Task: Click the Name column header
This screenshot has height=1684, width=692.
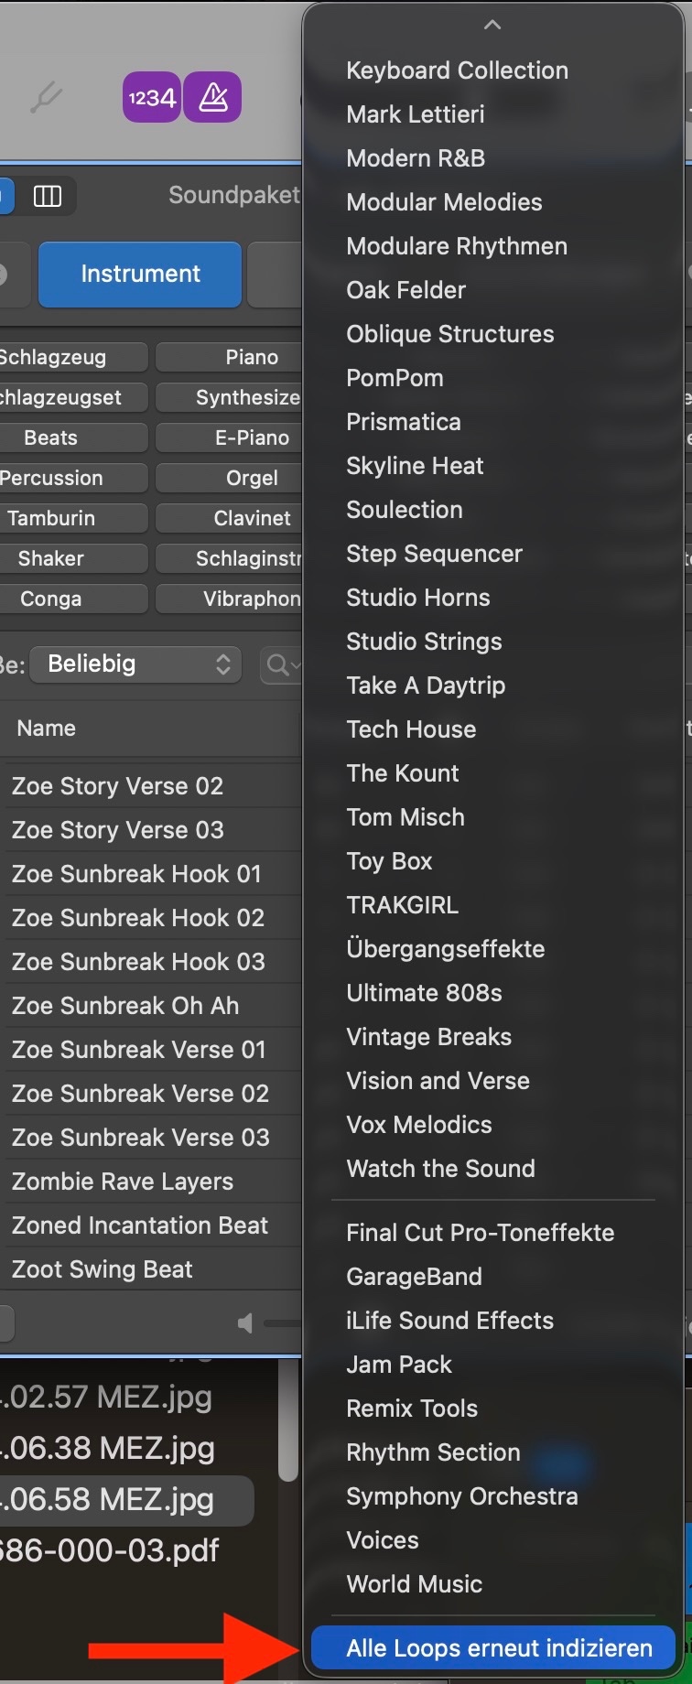Action: tap(47, 729)
